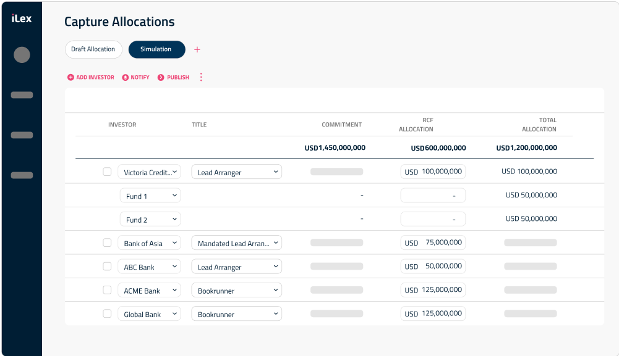Image resolution: width=619 pixels, height=356 pixels.
Task: Click the TOTAL ALLOCATION column header
Action: coord(539,125)
